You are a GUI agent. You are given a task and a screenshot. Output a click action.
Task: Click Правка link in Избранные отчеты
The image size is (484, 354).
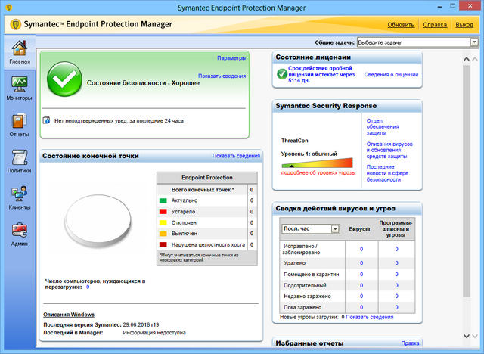(409, 343)
